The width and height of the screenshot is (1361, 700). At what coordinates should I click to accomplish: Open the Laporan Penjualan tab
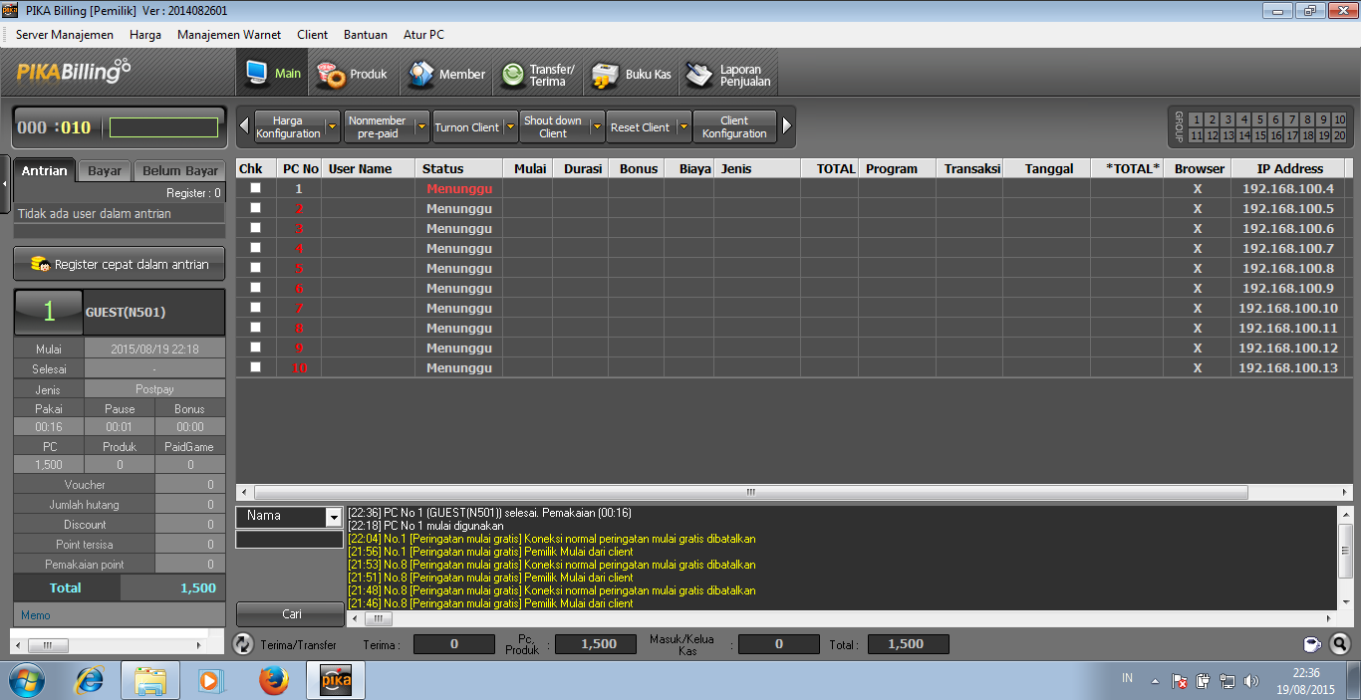point(729,74)
